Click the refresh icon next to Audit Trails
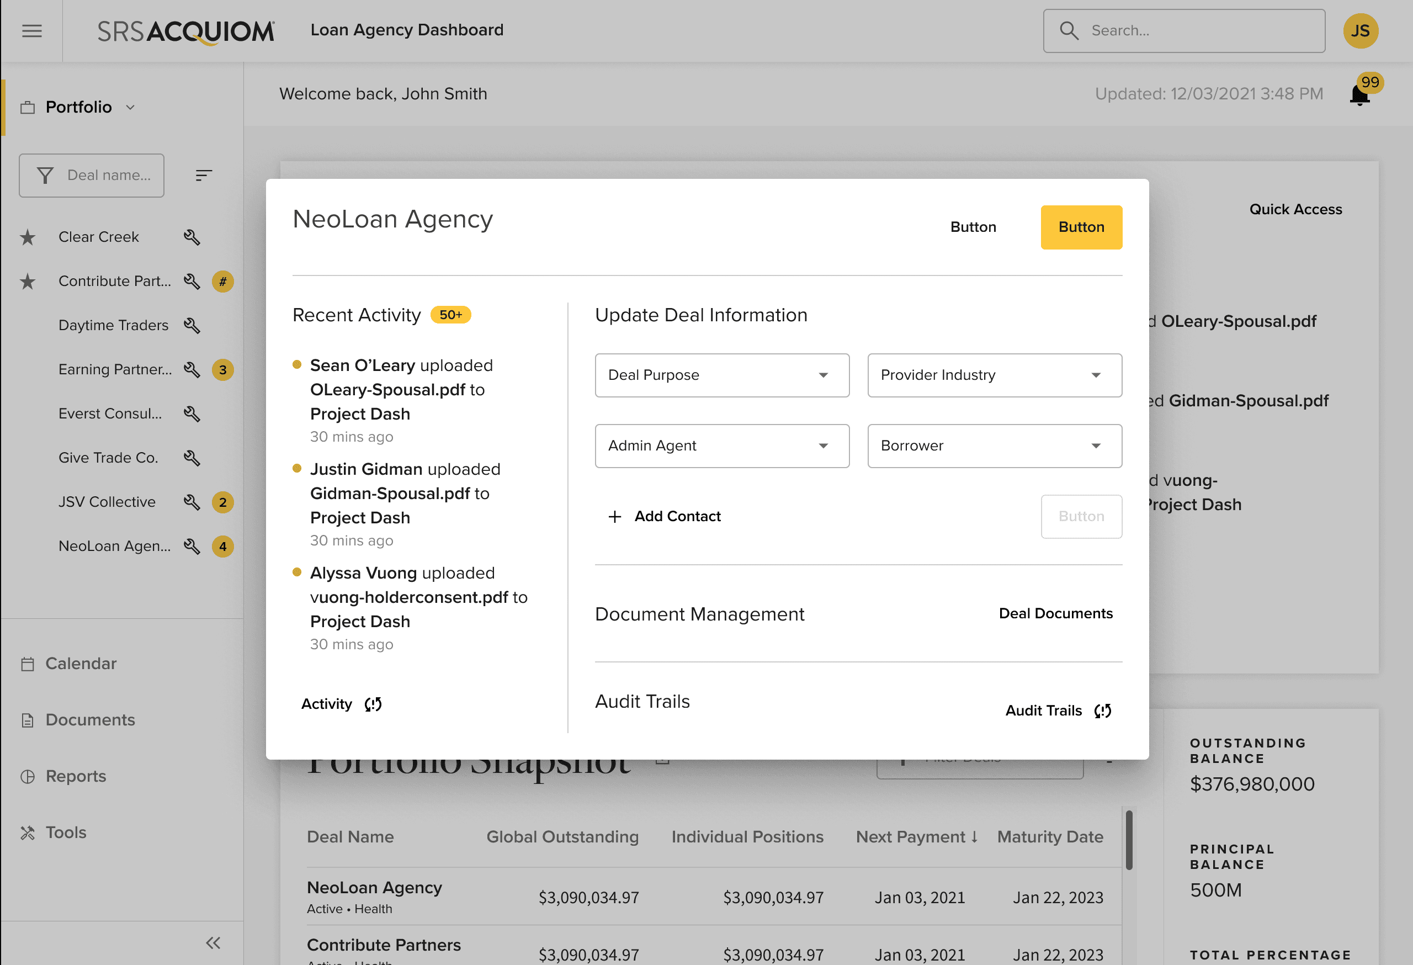Image resolution: width=1413 pixels, height=965 pixels. [x=1102, y=711]
